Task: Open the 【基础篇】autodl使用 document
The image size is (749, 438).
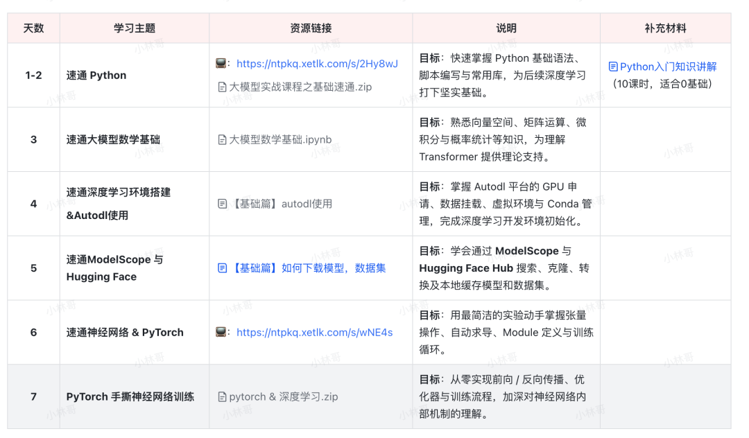Action: click(281, 204)
